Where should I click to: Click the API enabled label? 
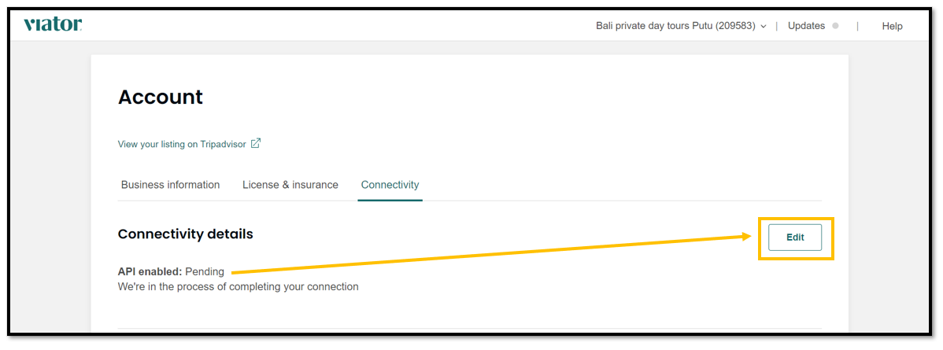point(150,272)
